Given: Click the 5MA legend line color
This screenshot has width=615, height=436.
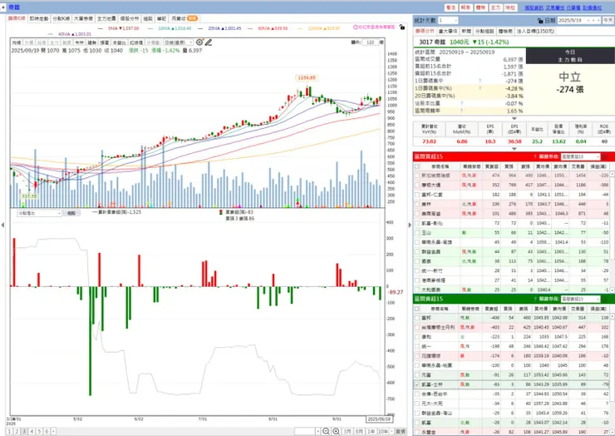Looking at the screenshot, I should point(100,28).
